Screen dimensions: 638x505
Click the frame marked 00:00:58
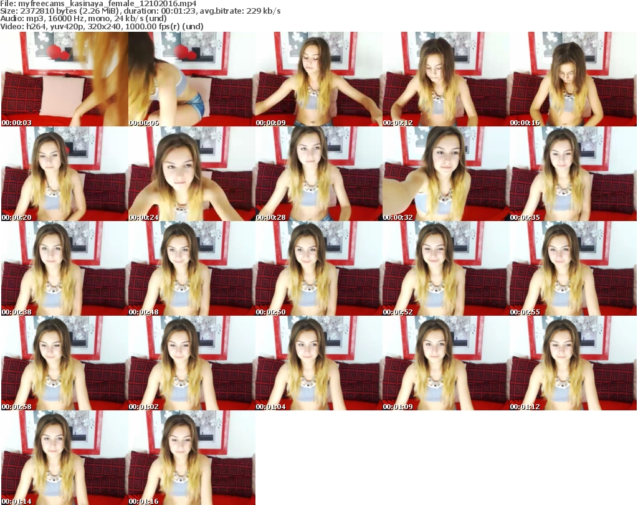pos(65,363)
